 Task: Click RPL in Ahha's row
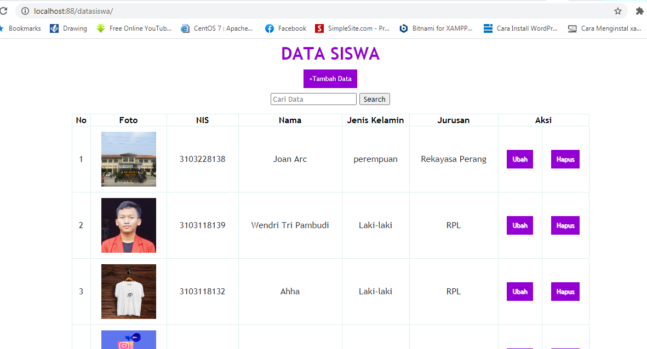click(454, 292)
